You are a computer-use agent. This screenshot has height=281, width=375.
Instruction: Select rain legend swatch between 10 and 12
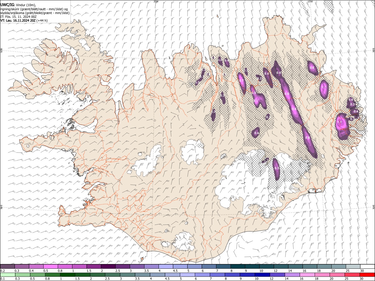tap(262, 275)
